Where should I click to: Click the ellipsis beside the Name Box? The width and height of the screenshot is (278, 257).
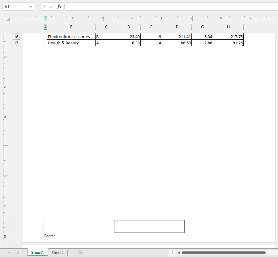37,6
